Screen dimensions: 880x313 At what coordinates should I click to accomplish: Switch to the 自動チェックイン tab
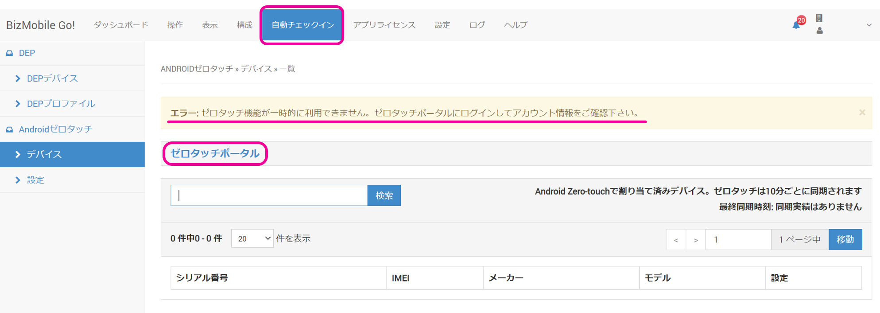pos(302,25)
